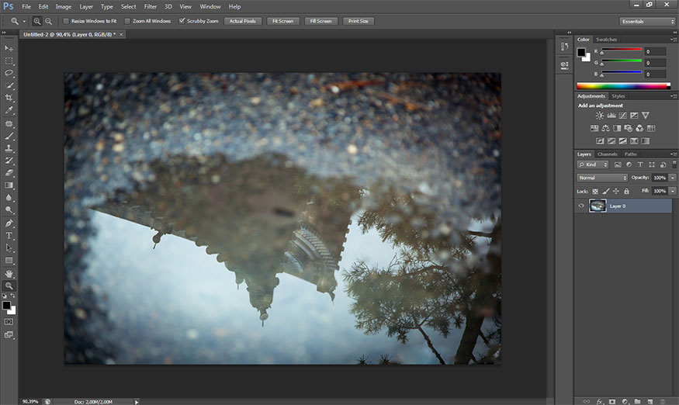Viewport: 679px width, 405px height.
Task: Select the Eyedropper tool
Action: pos(9,110)
